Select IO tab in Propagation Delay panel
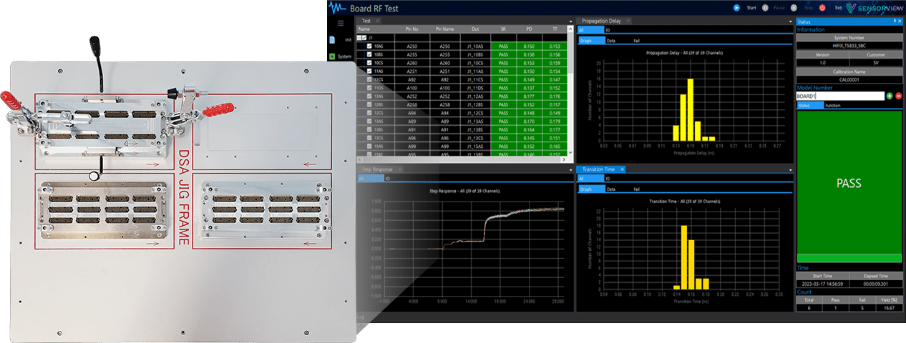 [608, 31]
